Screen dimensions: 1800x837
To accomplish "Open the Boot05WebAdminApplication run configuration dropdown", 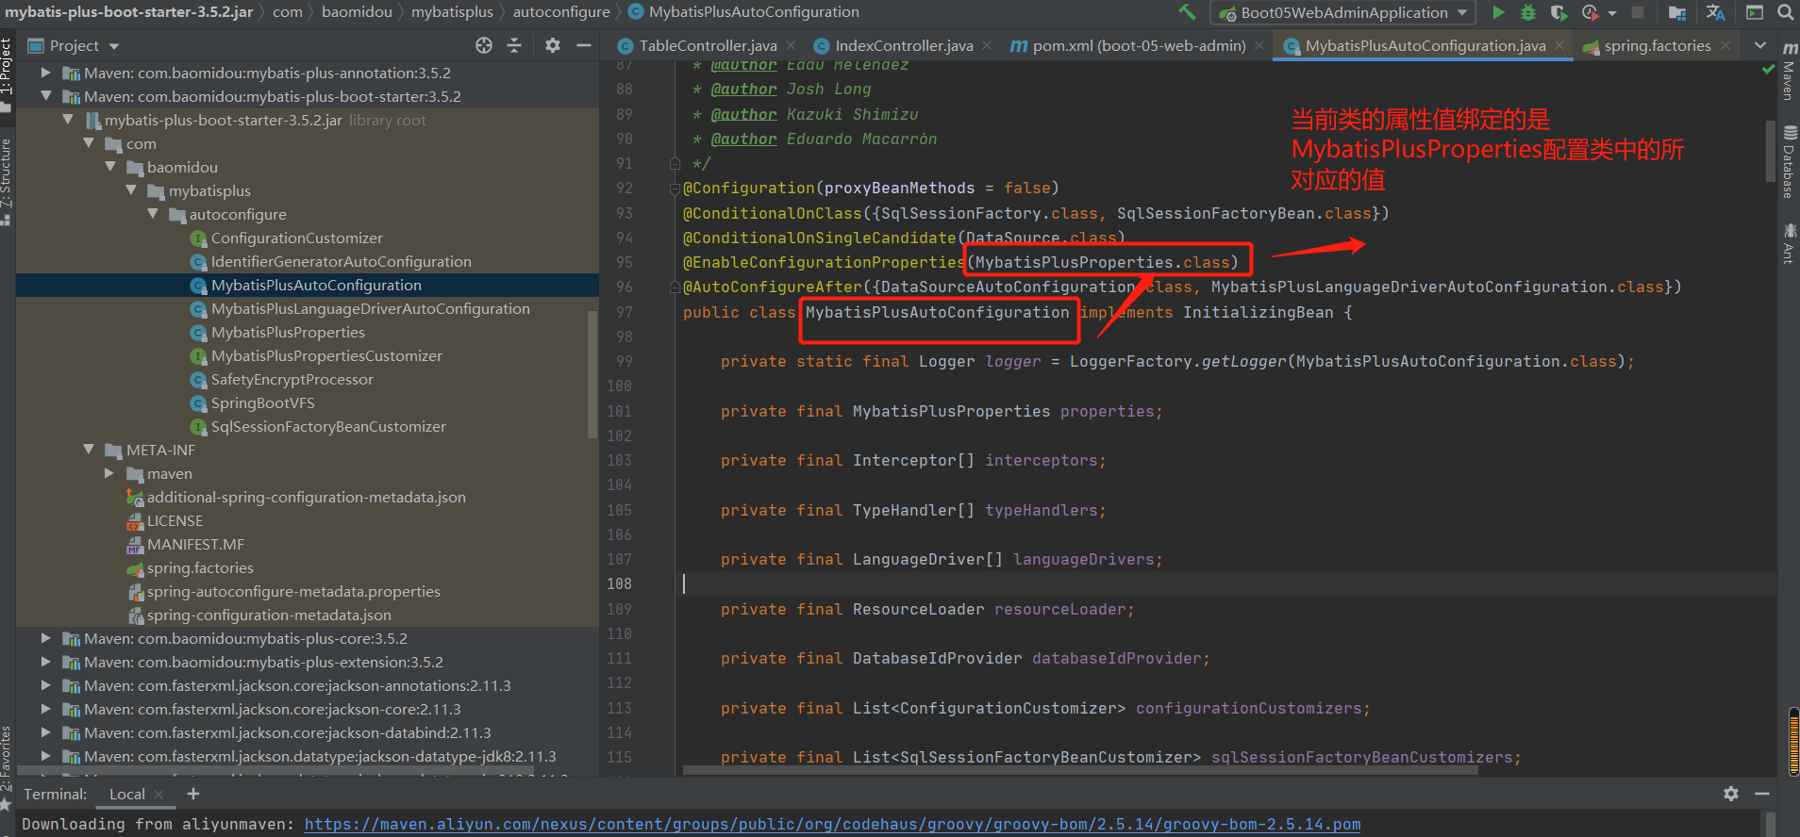I will point(1345,12).
